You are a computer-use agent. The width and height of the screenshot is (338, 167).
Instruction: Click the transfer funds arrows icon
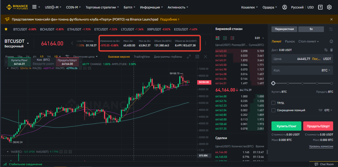pyautogui.click(x=326, y=50)
